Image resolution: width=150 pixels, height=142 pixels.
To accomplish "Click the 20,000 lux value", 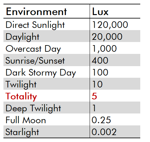I will tap(107, 37).
